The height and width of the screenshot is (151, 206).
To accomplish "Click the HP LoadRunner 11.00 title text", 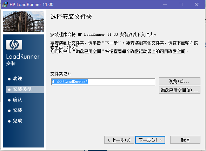I will tap(32, 5).
